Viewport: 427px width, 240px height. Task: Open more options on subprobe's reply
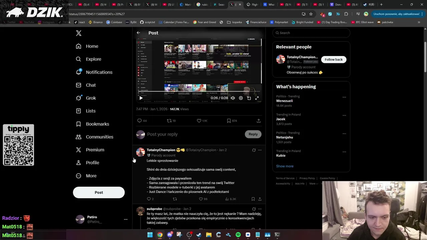pos(260,209)
